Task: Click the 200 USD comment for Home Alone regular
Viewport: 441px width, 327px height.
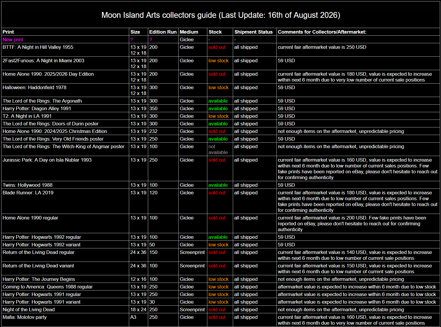Action: tap(353, 224)
